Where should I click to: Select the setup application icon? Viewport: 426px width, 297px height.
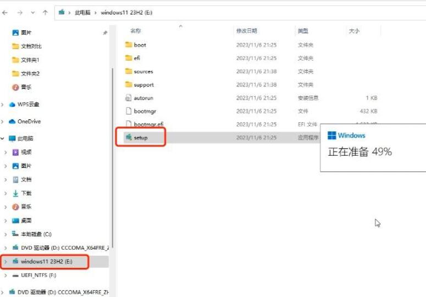coord(129,137)
